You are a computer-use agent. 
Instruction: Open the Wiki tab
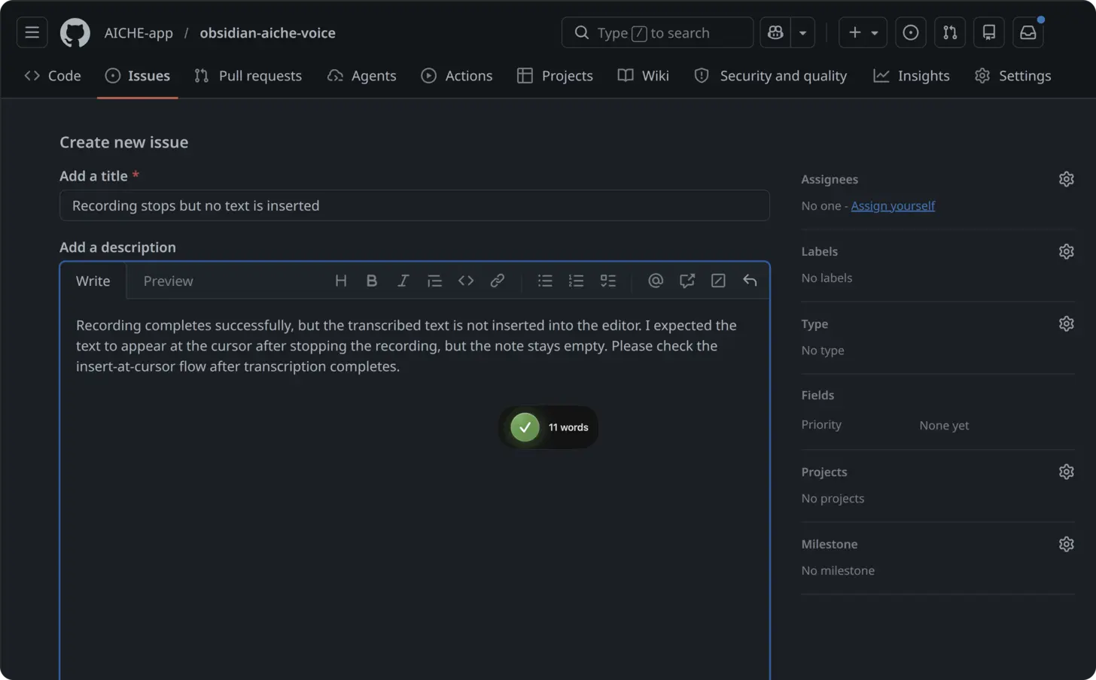click(644, 76)
